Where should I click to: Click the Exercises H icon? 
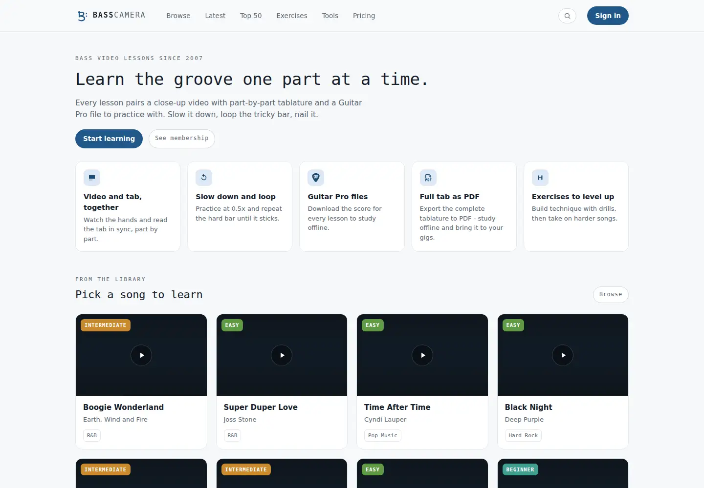coord(540,178)
